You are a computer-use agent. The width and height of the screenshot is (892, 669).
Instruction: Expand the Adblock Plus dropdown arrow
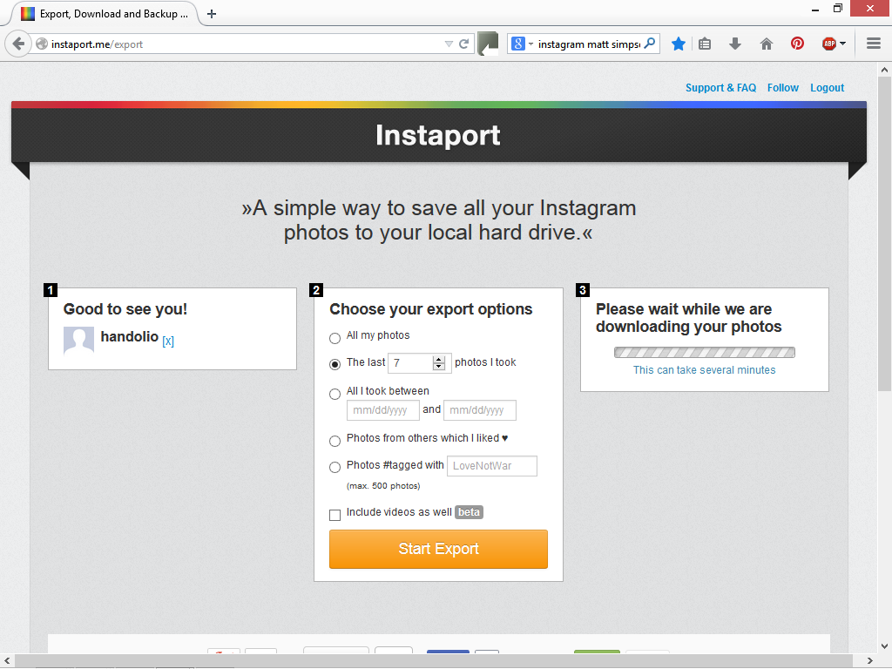842,44
